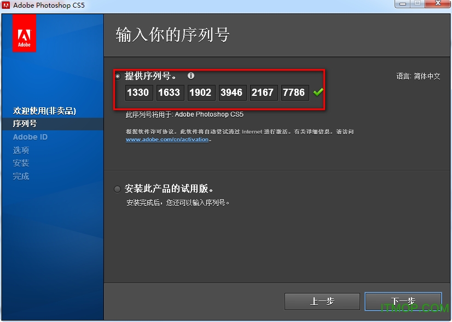Select the 安装 step in sidebar
452x322 pixels.
point(21,163)
